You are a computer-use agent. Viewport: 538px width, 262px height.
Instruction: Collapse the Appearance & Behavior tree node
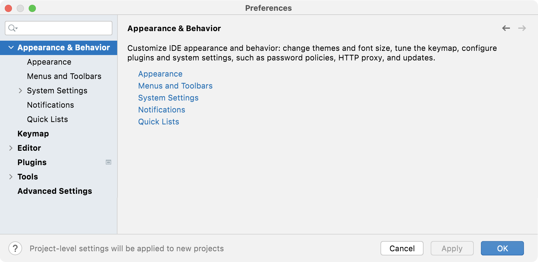coord(11,47)
